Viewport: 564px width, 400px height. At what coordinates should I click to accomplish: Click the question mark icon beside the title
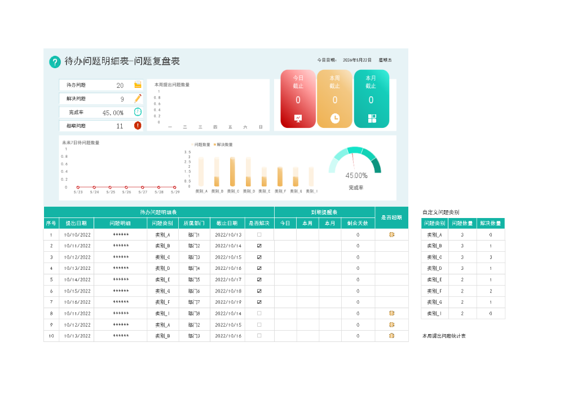[55, 62]
